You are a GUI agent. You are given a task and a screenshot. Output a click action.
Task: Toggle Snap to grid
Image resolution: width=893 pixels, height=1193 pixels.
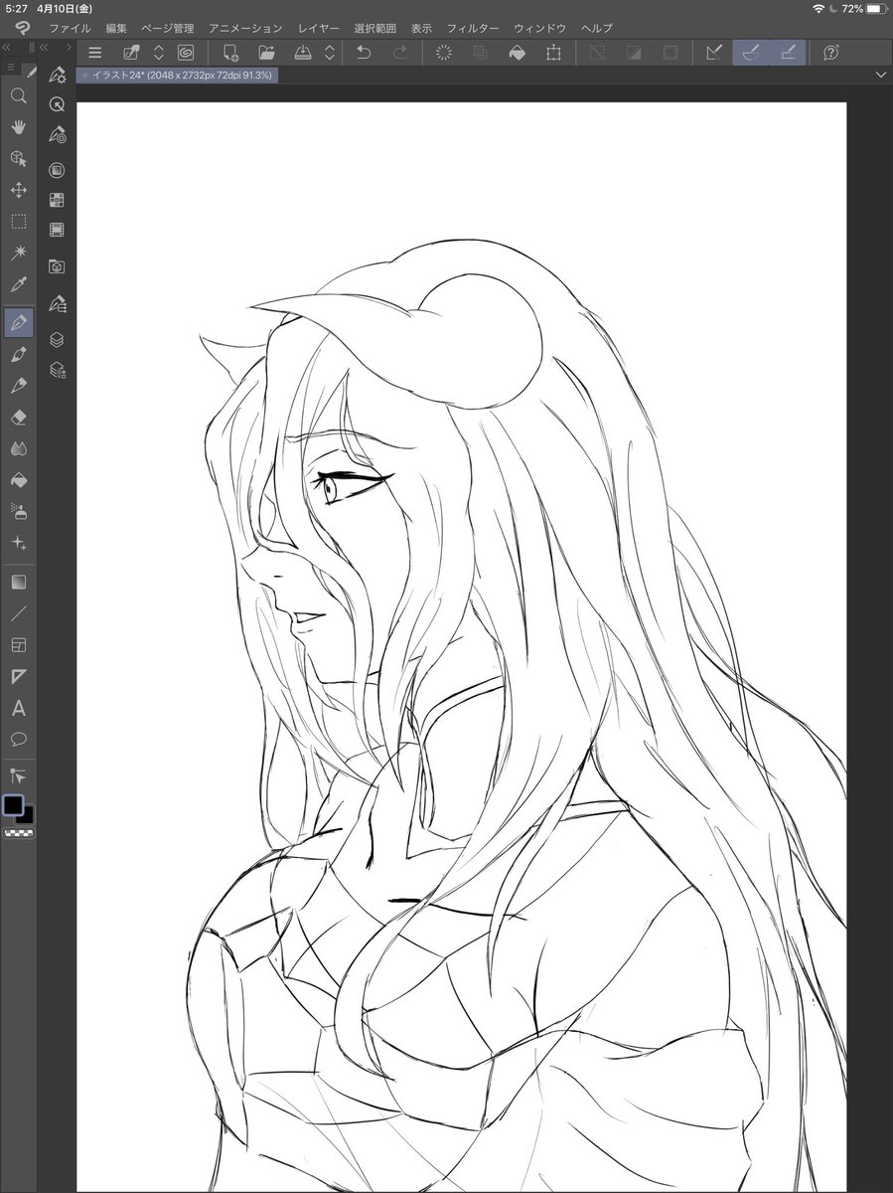787,53
